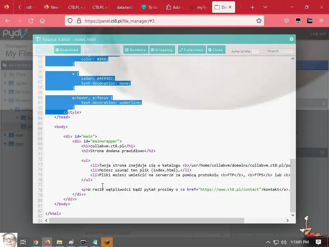Click the dark face extension icon
This screenshot has height=247, width=329.
coord(298,21)
